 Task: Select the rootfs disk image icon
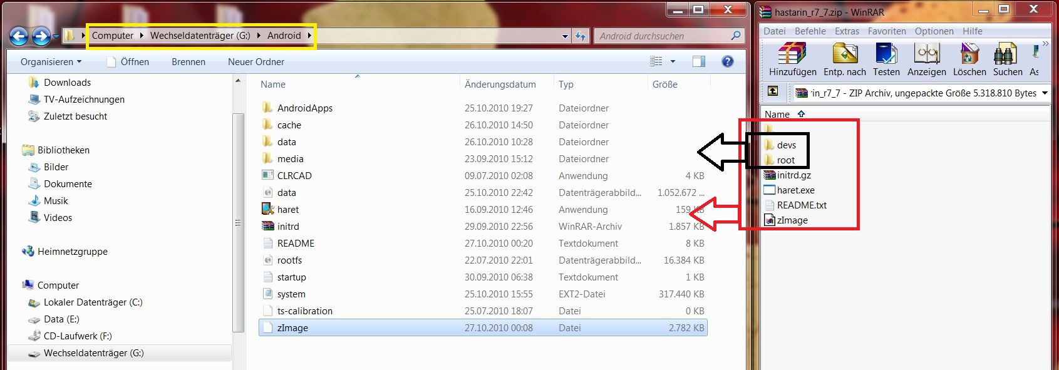pos(267,260)
